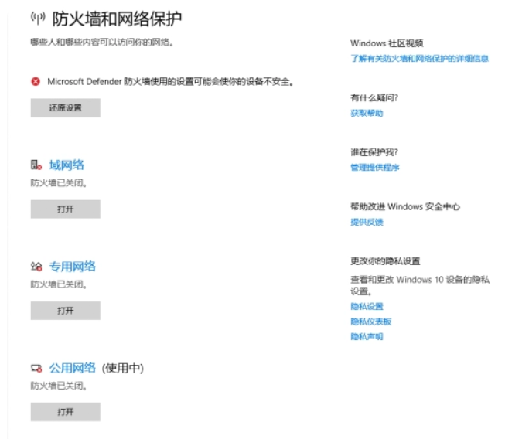
Task: Click 查看和更改 Windows 10 设备的隐私设置 text
Action: point(420,285)
